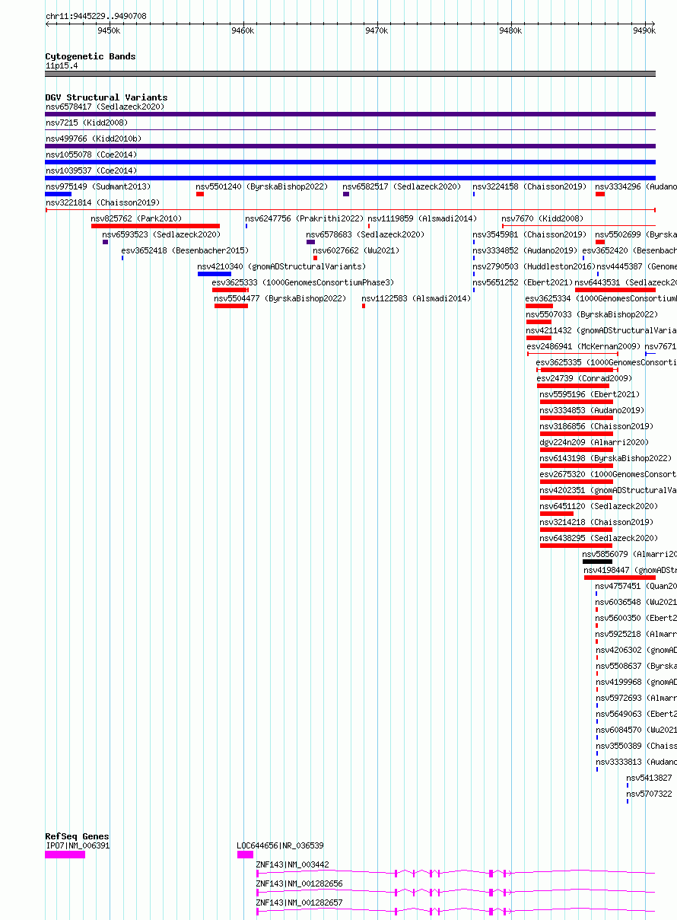Screen dimensions: 677x920
Task: Select the dgv224n209 Almarri2020 label
Action: (594, 442)
